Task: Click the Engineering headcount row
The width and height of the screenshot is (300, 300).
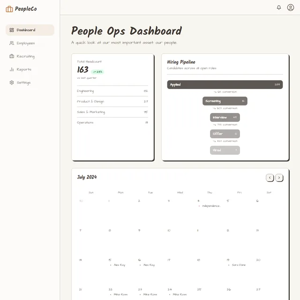Action: (112, 91)
